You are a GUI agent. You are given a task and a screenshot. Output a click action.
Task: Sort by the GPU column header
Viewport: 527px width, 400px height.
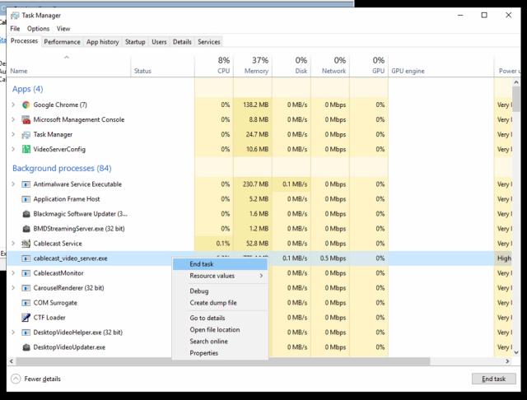(x=369, y=66)
